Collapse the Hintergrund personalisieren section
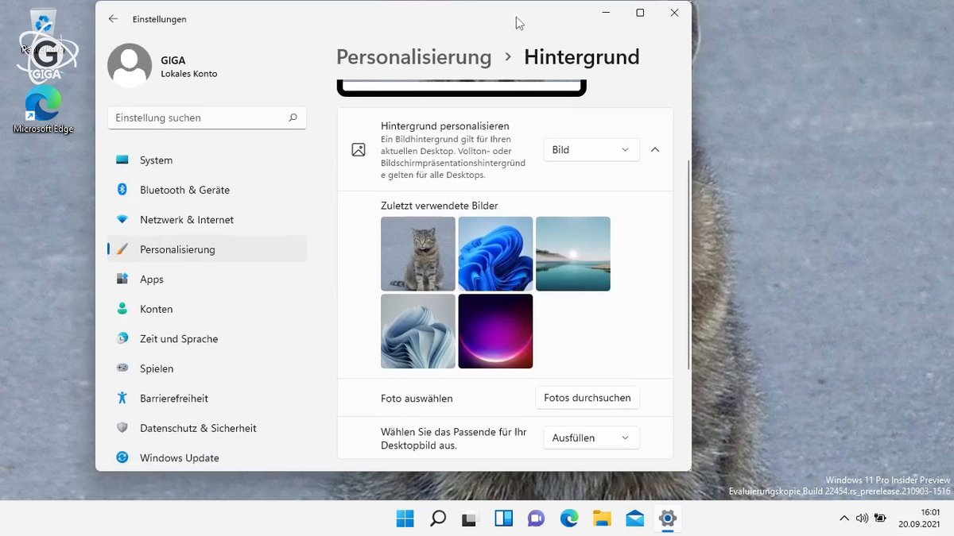The width and height of the screenshot is (954, 536). [x=654, y=149]
